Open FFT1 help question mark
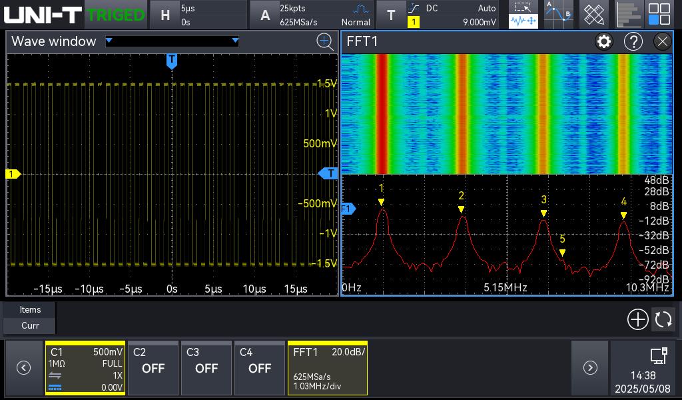 633,42
